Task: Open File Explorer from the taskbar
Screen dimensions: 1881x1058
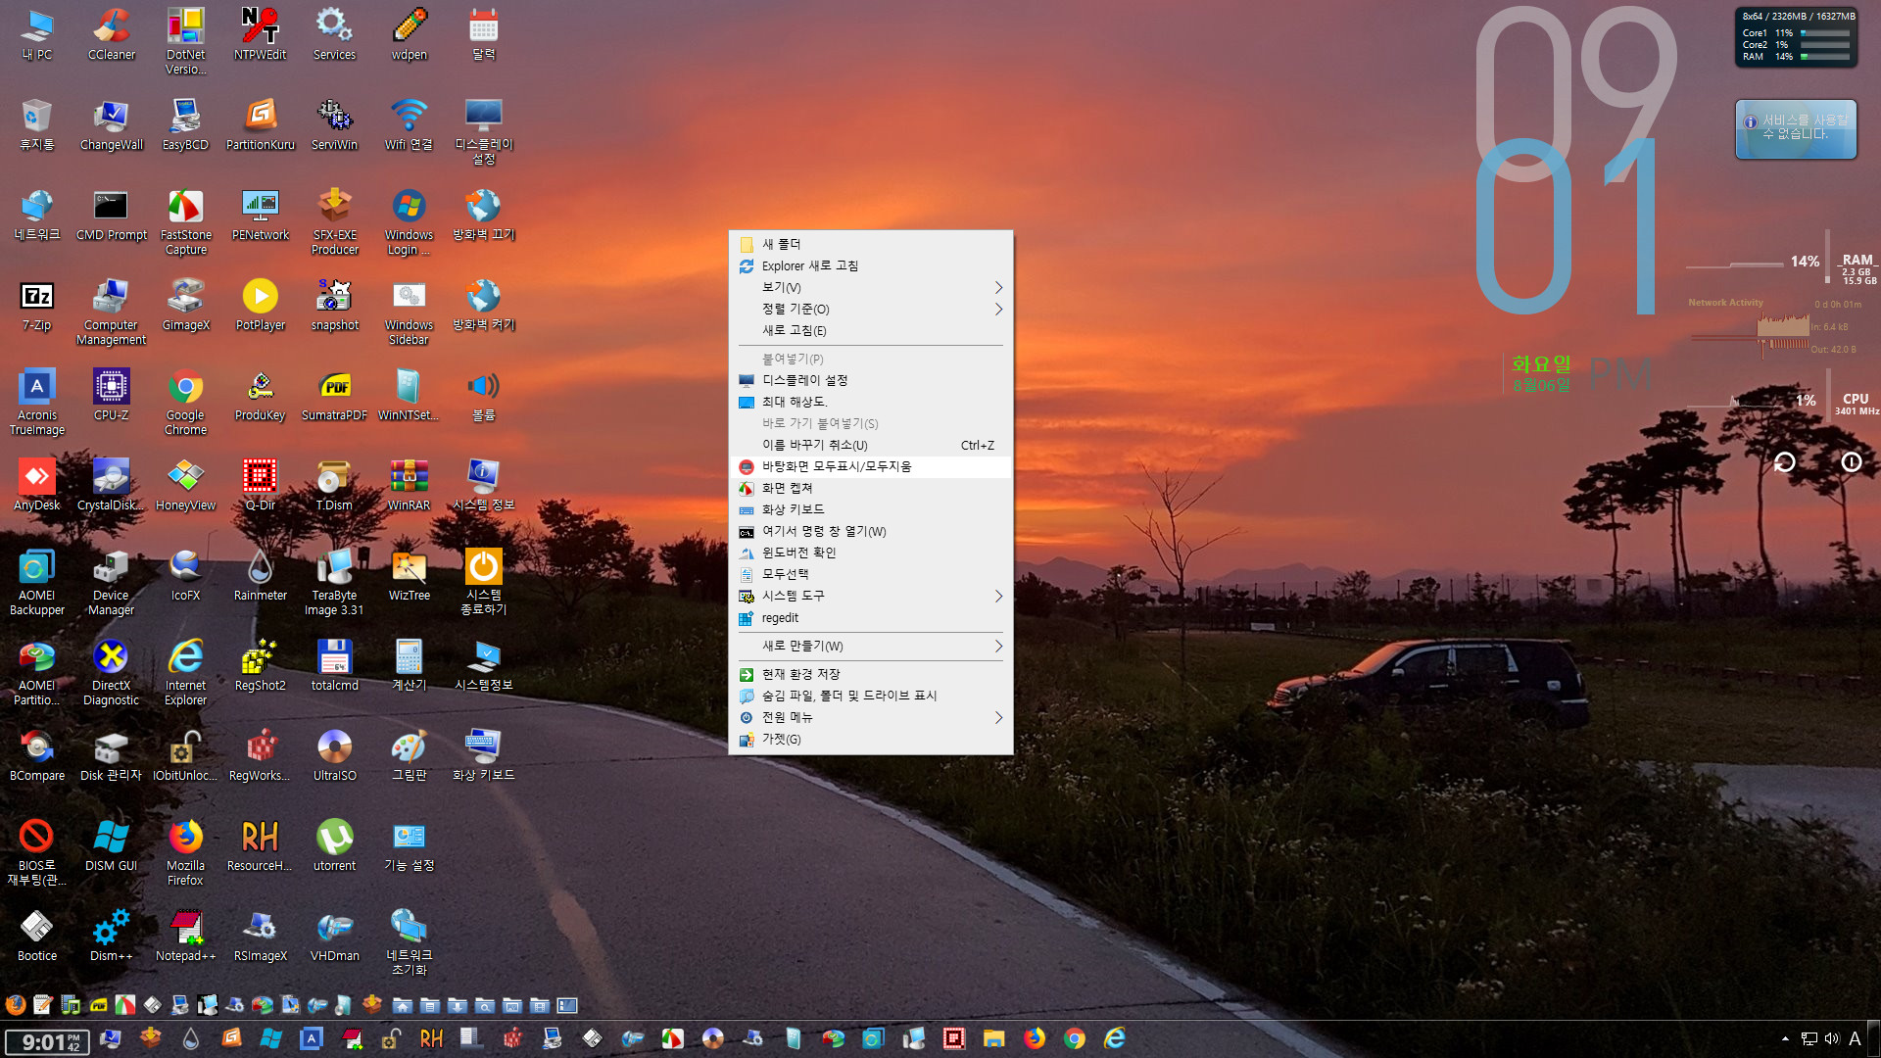Action: point(994,1038)
